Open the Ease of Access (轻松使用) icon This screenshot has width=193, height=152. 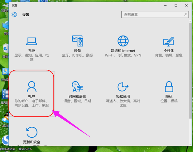click(123, 87)
